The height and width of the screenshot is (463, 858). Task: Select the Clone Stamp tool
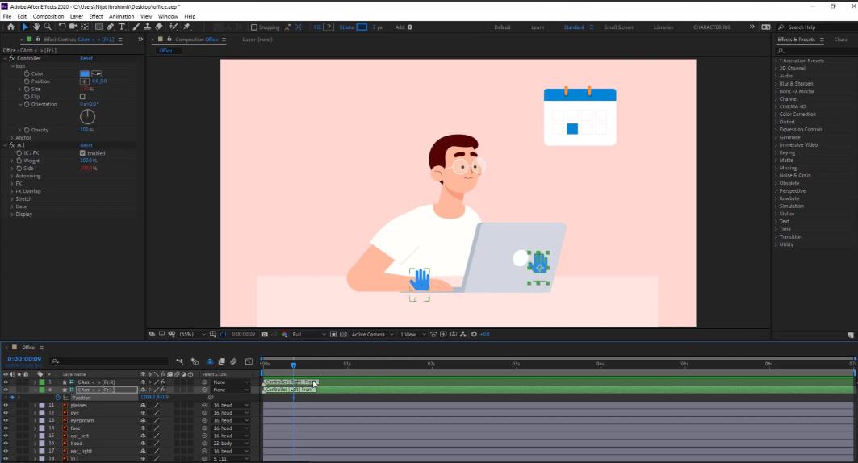[x=147, y=27]
